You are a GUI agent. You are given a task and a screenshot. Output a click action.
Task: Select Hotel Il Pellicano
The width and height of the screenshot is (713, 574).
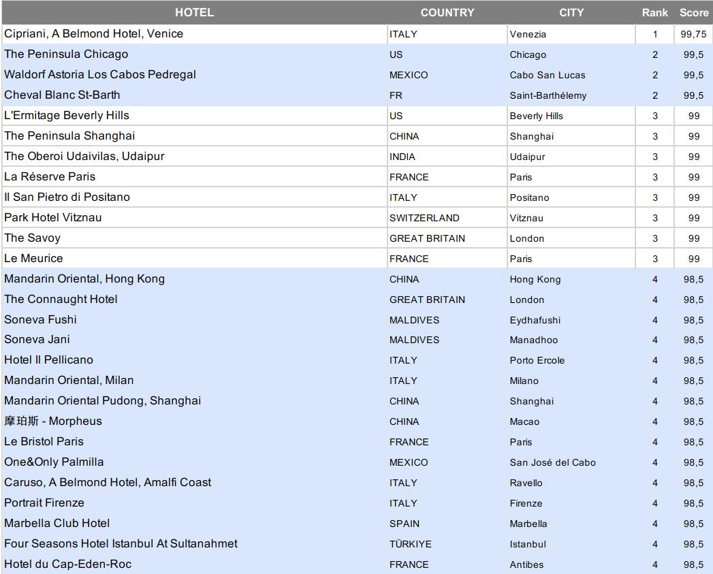[48, 360]
